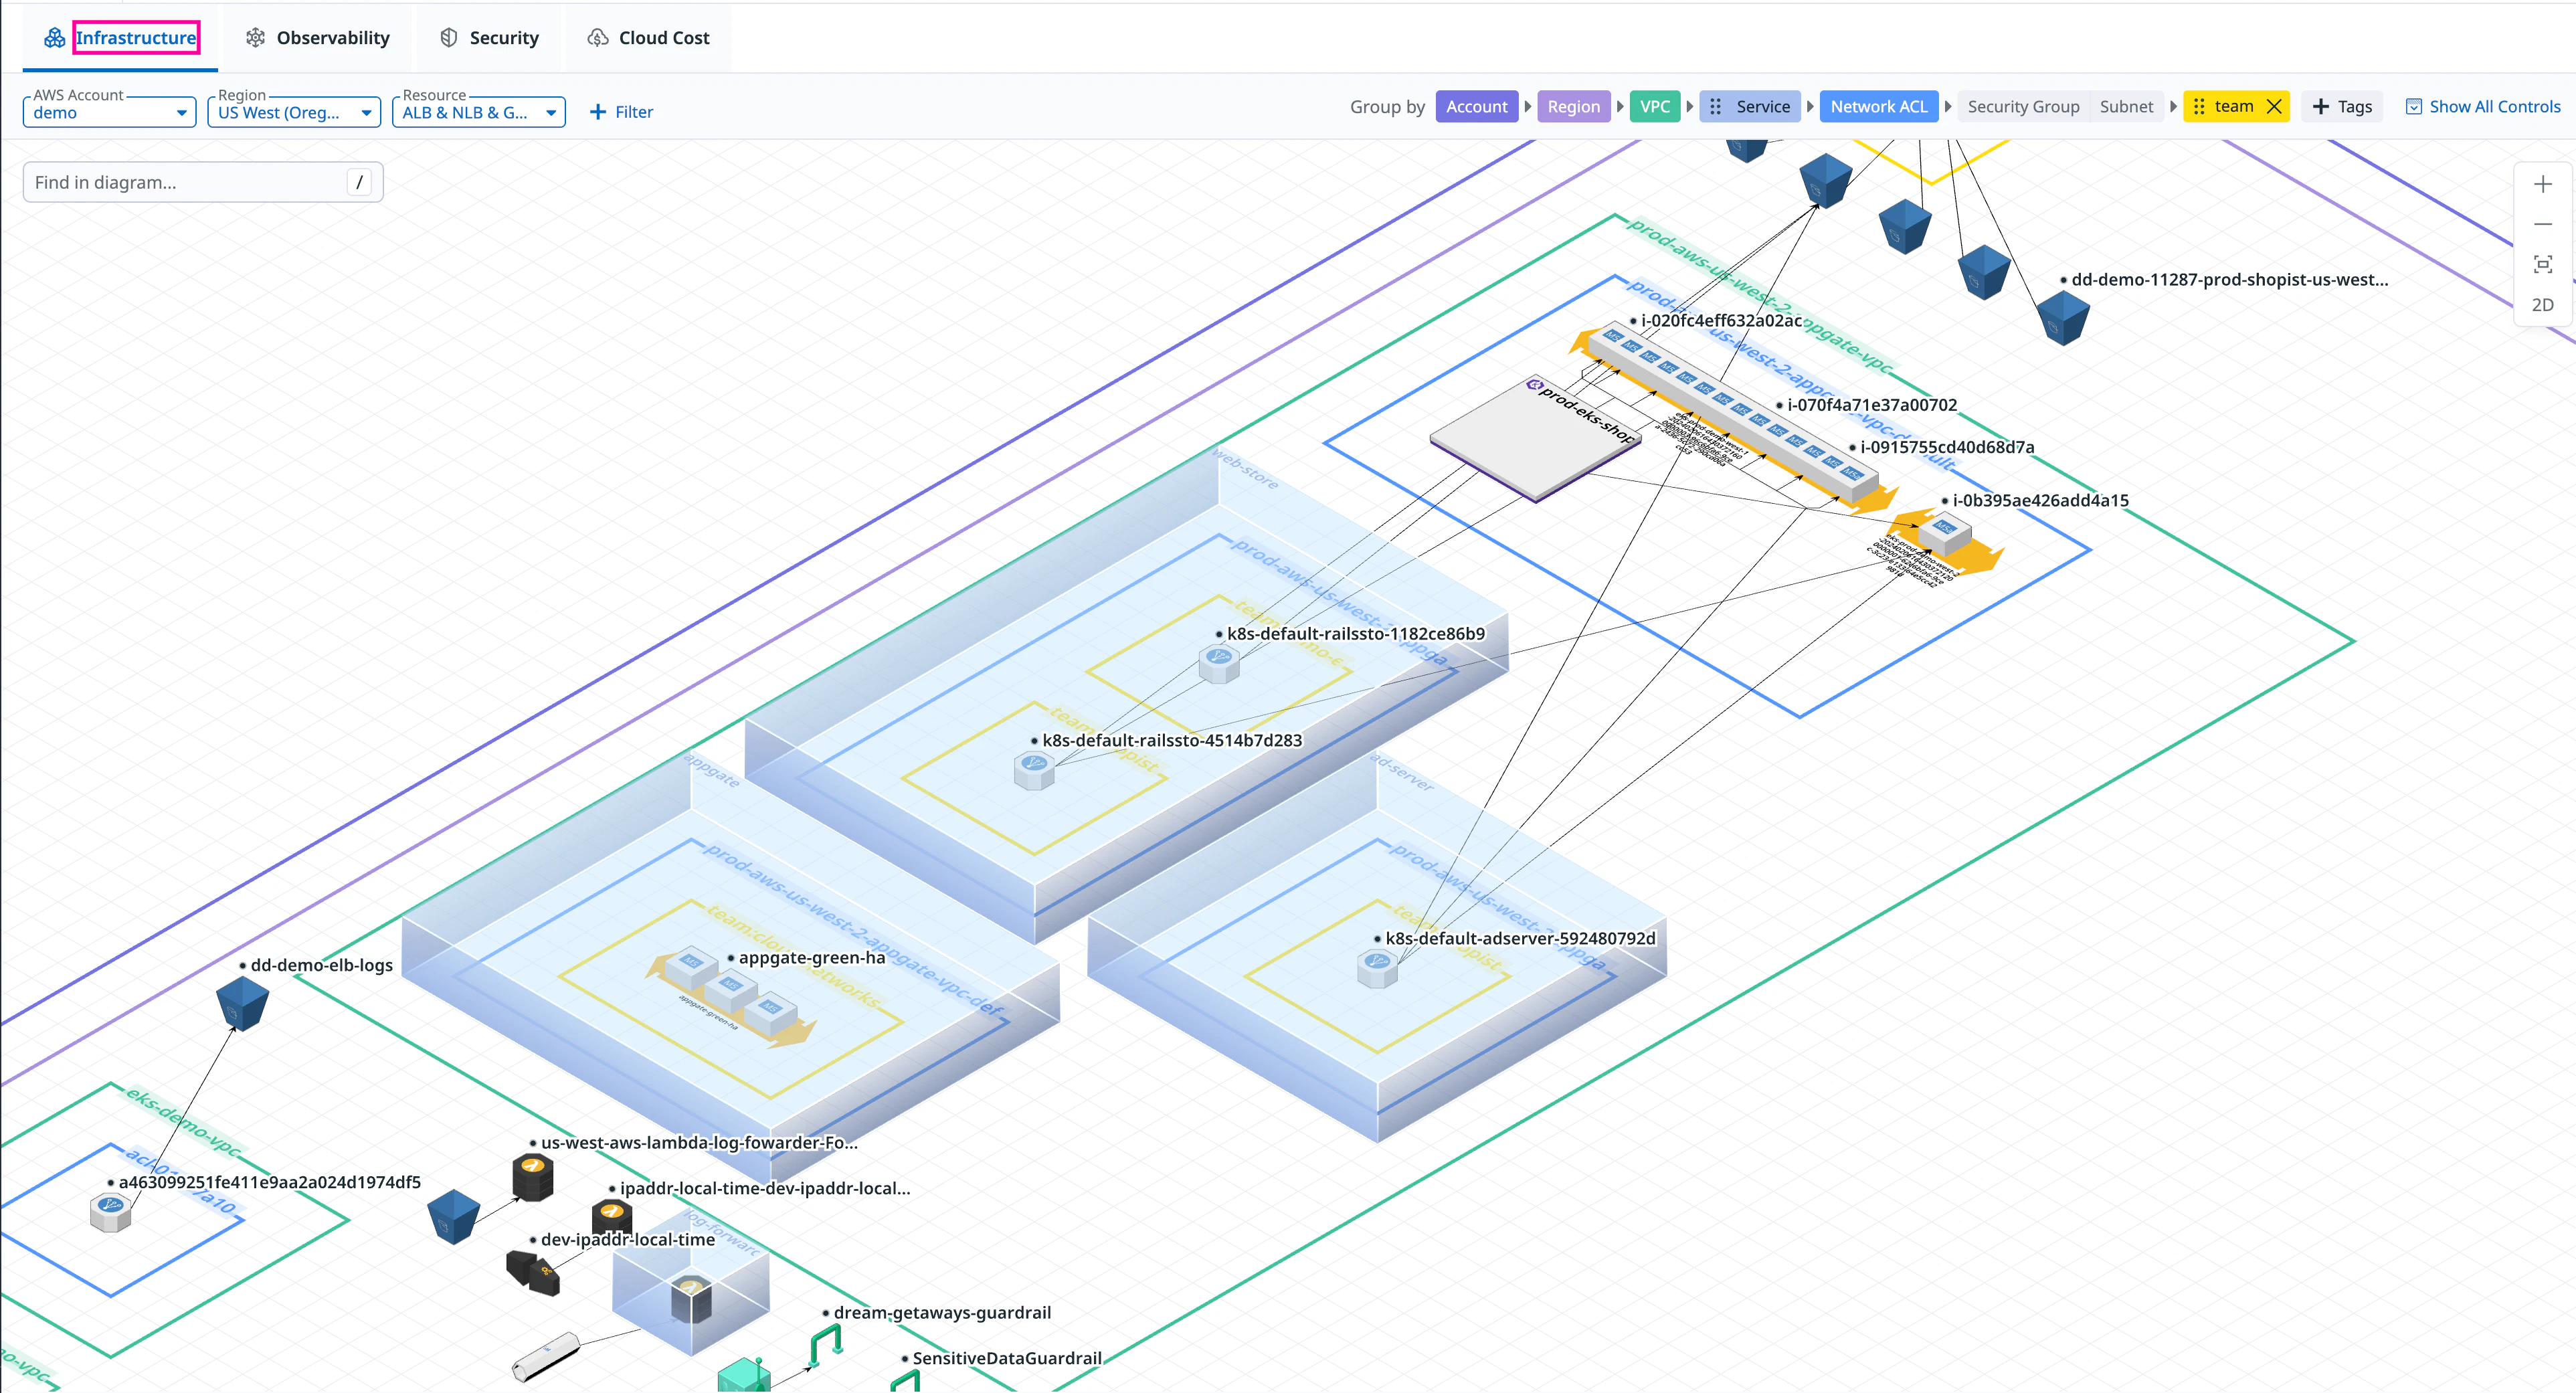Open the AWS Account dropdown
The height and width of the screenshot is (1393, 2576).
pyautogui.click(x=109, y=112)
